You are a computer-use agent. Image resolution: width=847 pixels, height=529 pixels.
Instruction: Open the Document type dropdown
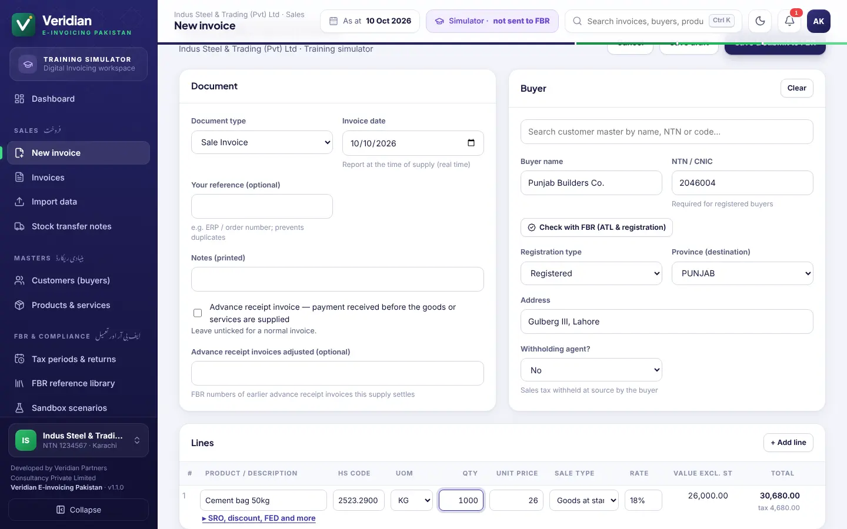click(262, 142)
